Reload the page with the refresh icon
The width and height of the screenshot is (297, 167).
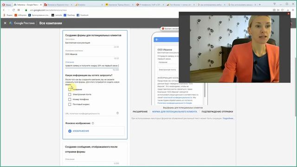(13, 10)
